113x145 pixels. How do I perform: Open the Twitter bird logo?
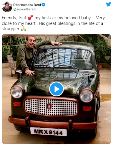click(x=108, y=4)
